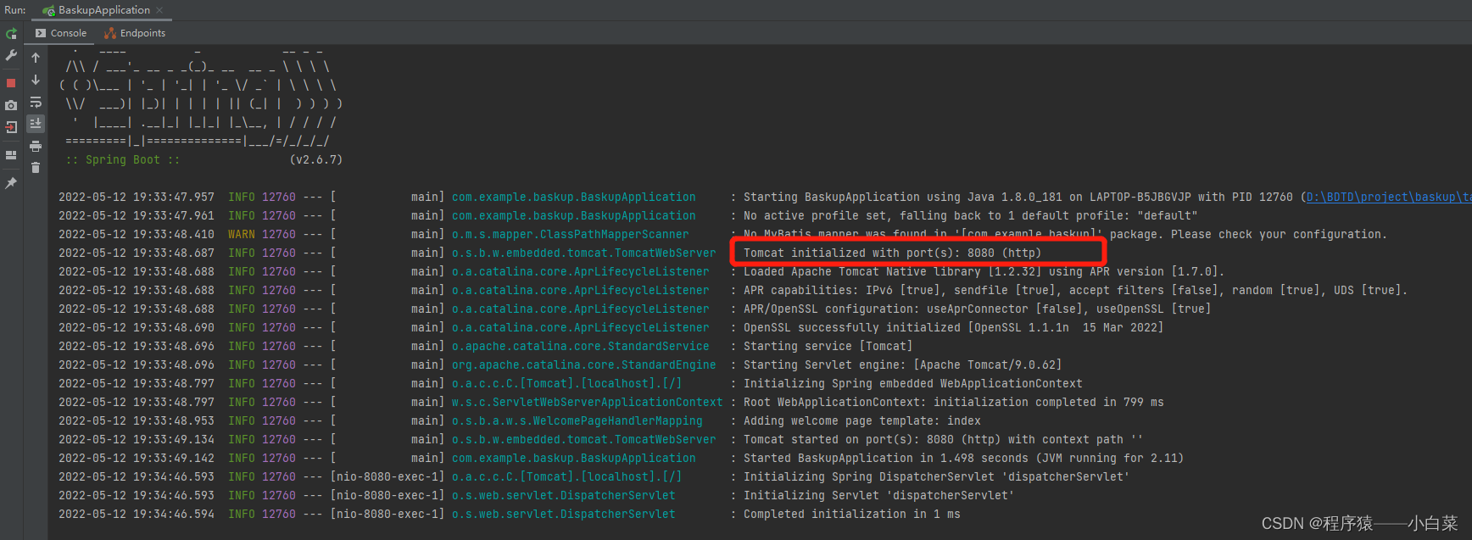1472x540 pixels.
Task: Click the Spring leaf icon on run tab
Action: pyautogui.click(x=49, y=10)
